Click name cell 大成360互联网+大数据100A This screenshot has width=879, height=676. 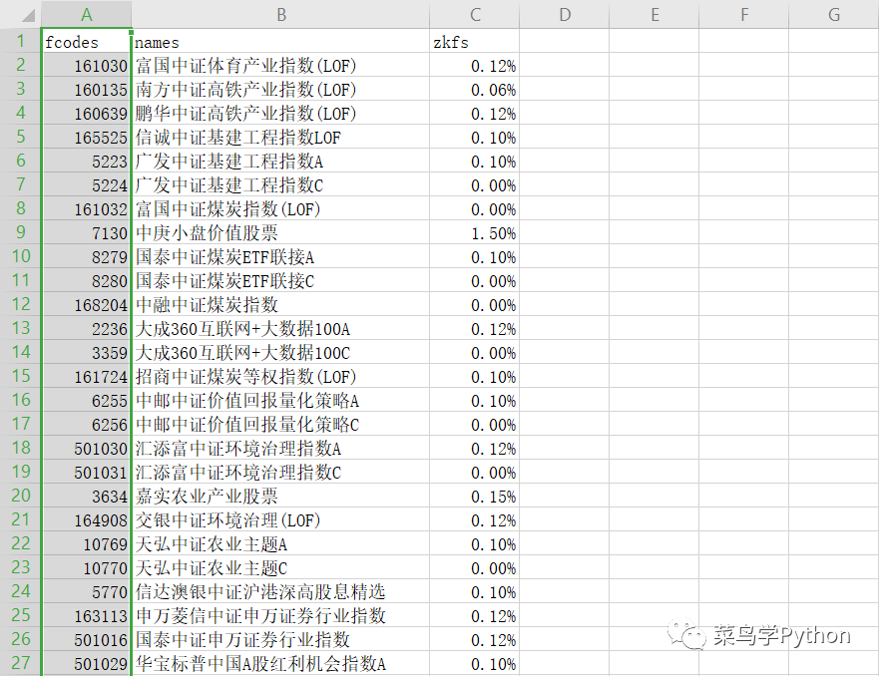point(280,329)
